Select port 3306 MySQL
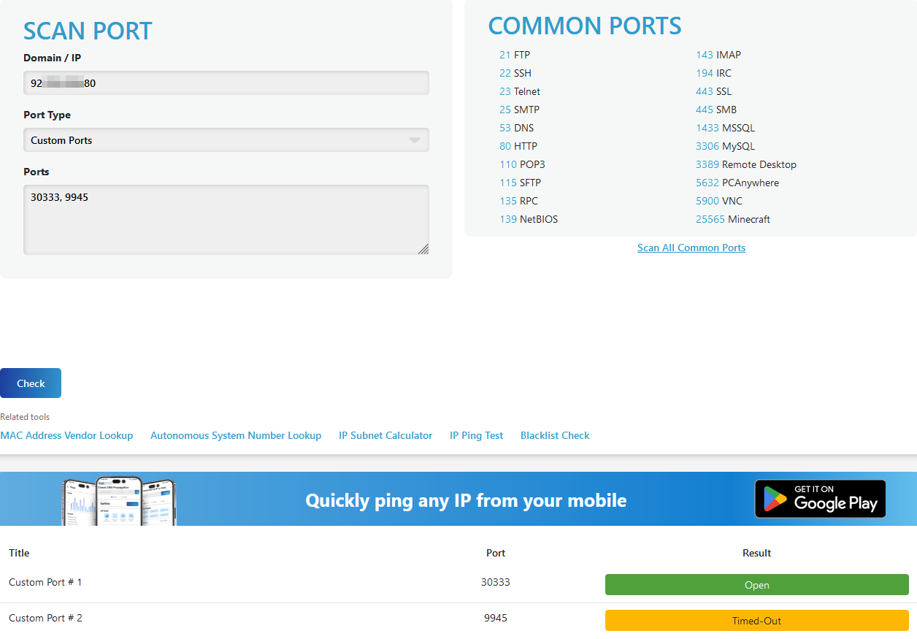917x639 pixels. (x=725, y=146)
